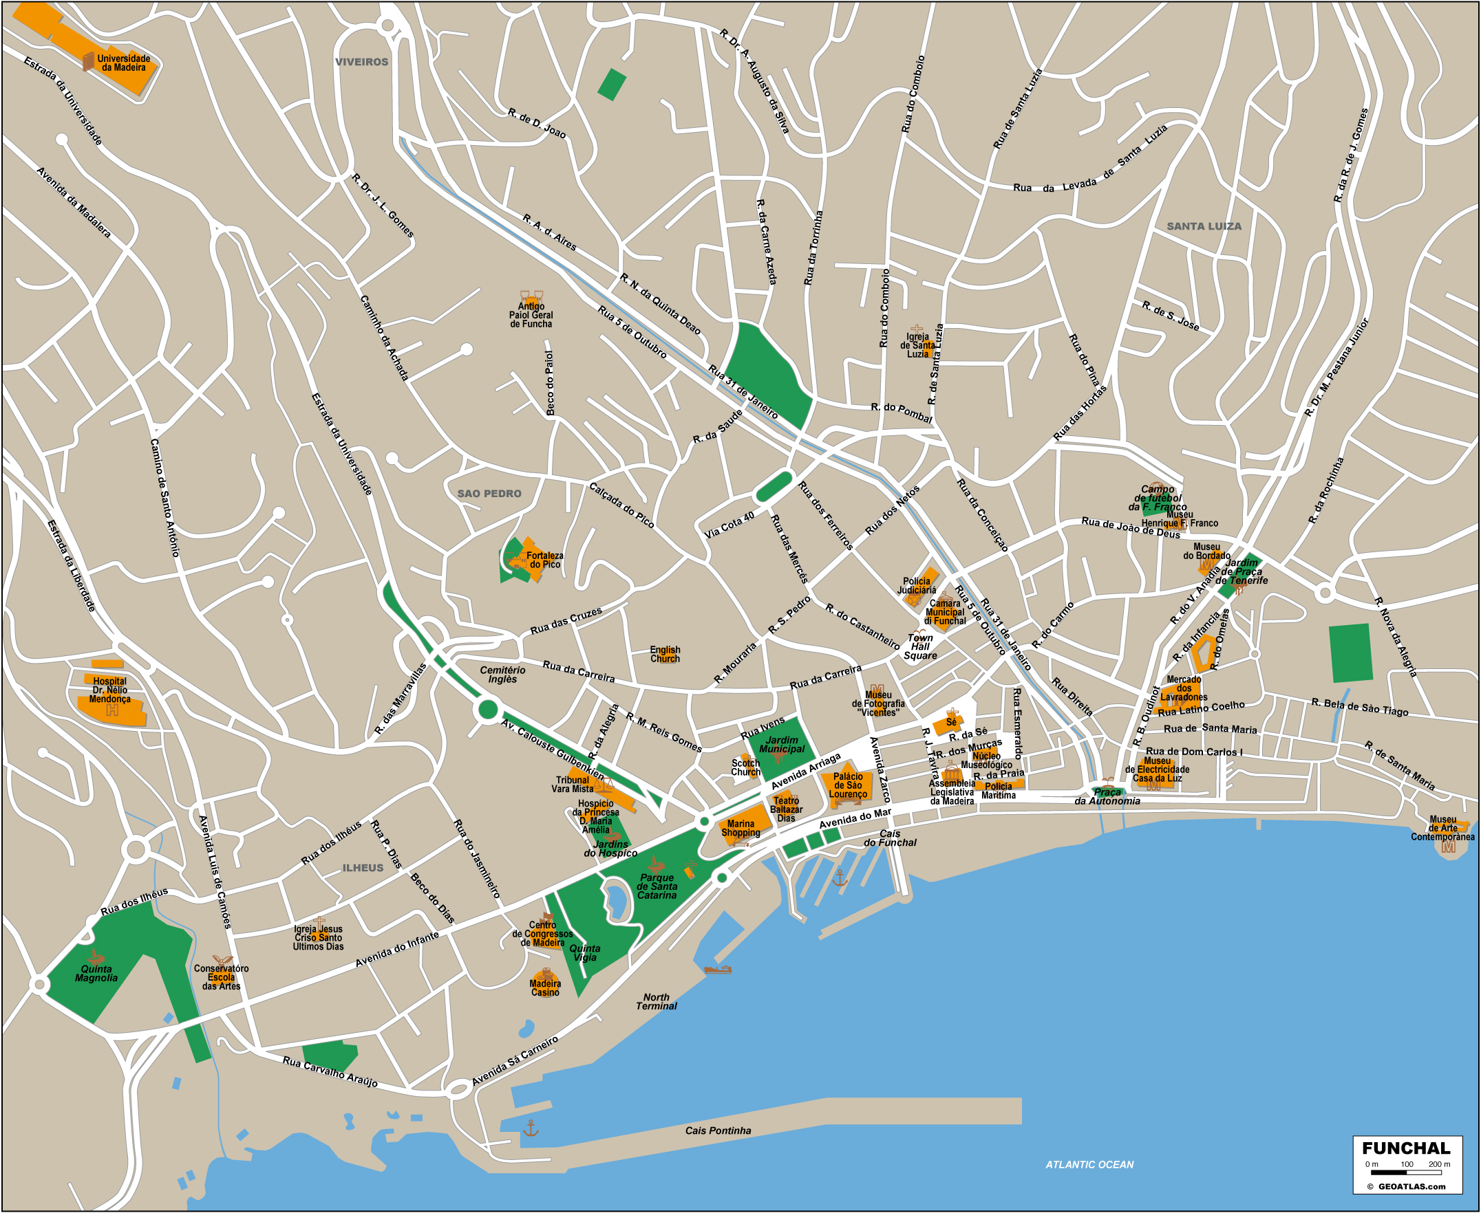Click the ATLANTIC OCEAN label
1481x1213 pixels.
pyautogui.click(x=1089, y=1164)
